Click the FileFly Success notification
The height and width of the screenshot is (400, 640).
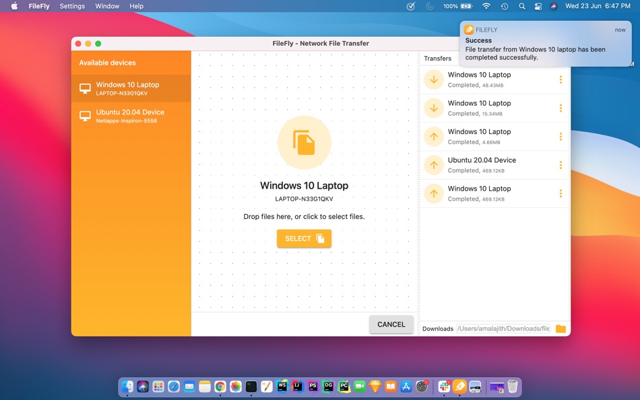pyautogui.click(x=546, y=44)
